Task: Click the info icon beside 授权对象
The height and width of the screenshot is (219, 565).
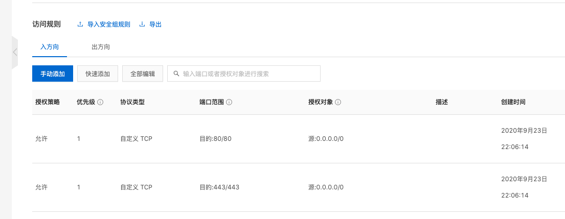Action: 338,102
